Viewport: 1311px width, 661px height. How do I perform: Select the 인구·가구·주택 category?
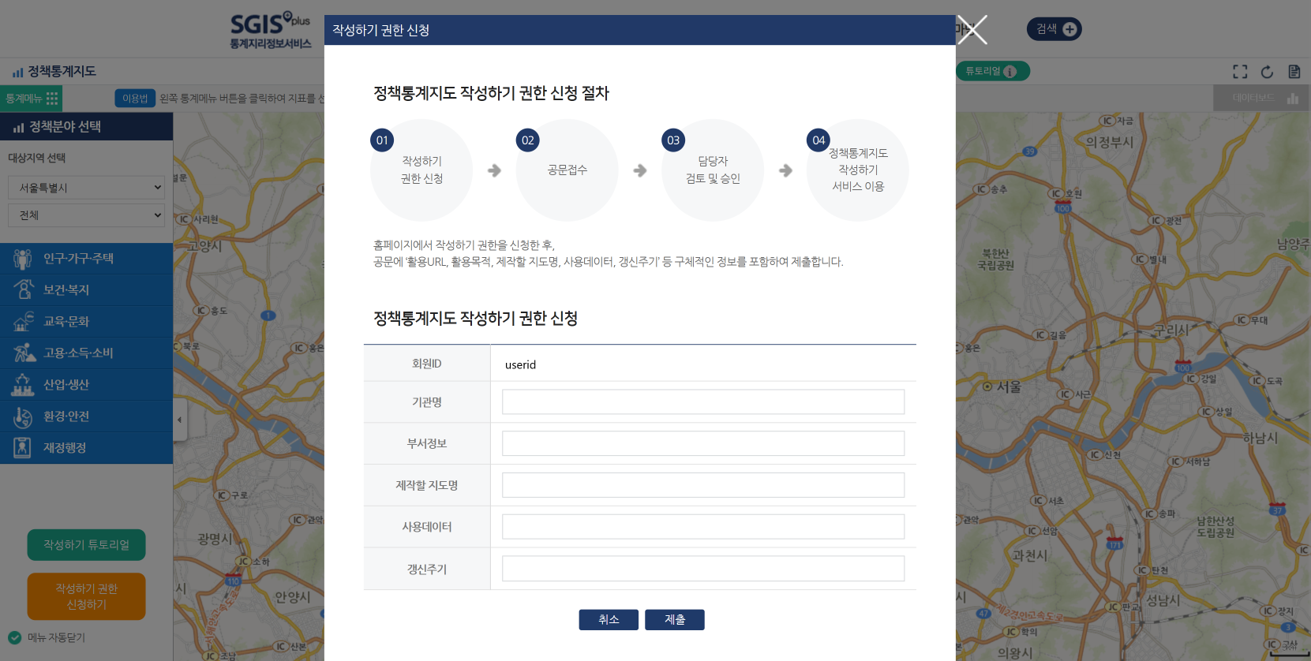tap(87, 259)
